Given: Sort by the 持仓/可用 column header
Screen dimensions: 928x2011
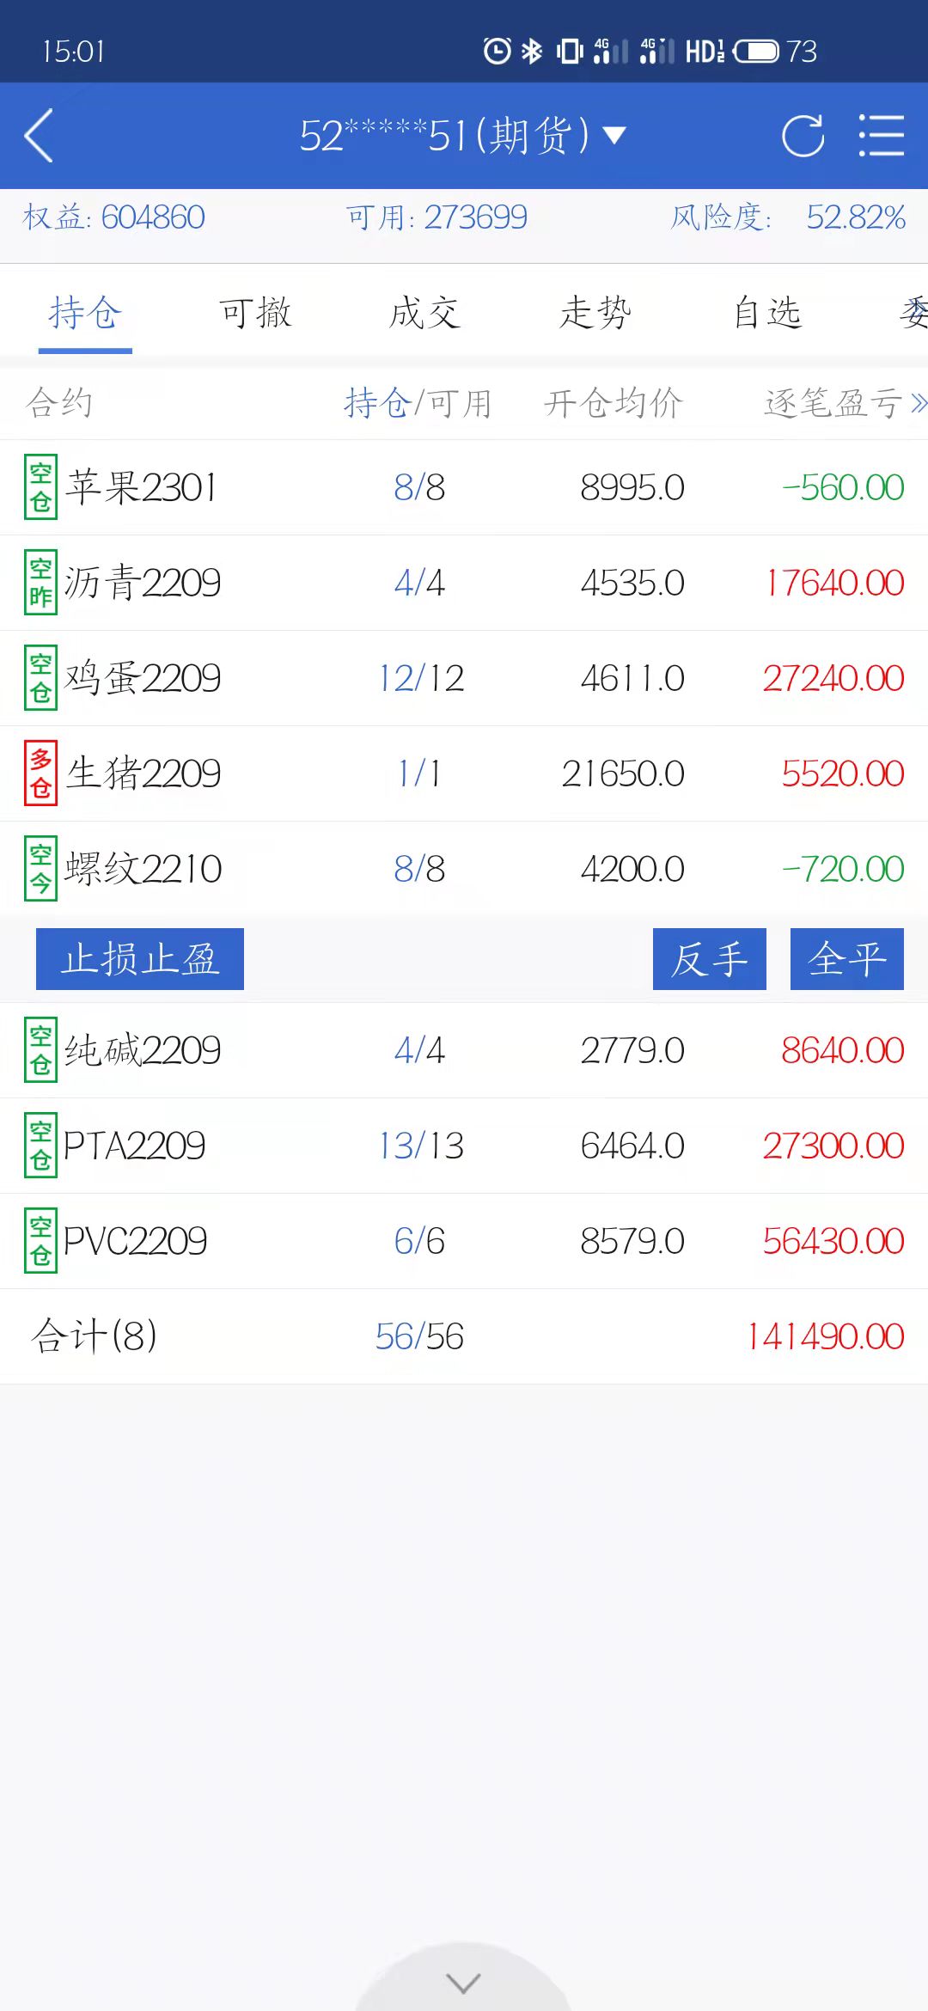Looking at the screenshot, I should pos(418,402).
